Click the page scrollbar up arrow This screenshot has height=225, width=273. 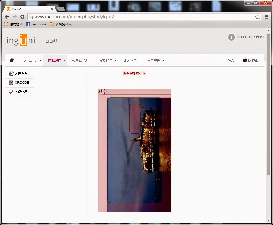pyautogui.click(x=268, y=31)
